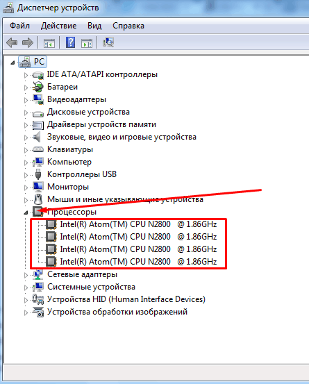Open Help via question mark icon
Screen dimensions: 309x384
pos(71,42)
